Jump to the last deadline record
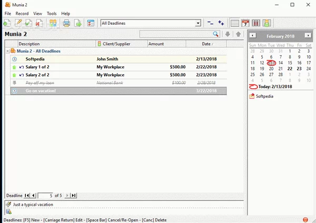This screenshot has width=316, height=223. [74, 196]
